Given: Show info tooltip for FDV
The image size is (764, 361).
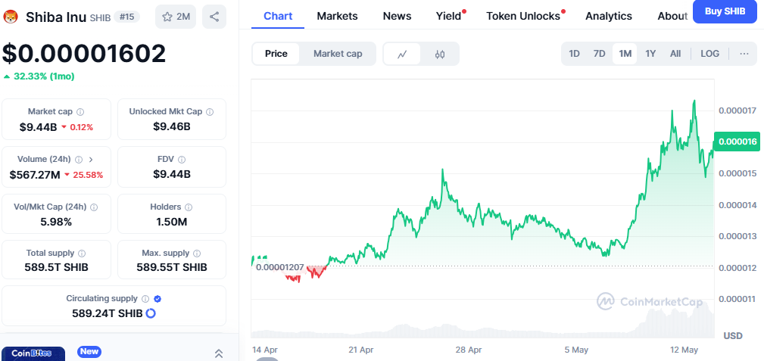Looking at the screenshot, I should 182,159.
